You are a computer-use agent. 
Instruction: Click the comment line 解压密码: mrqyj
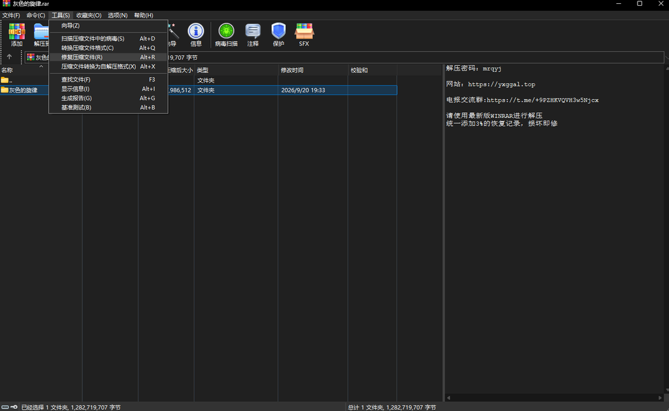(474, 68)
